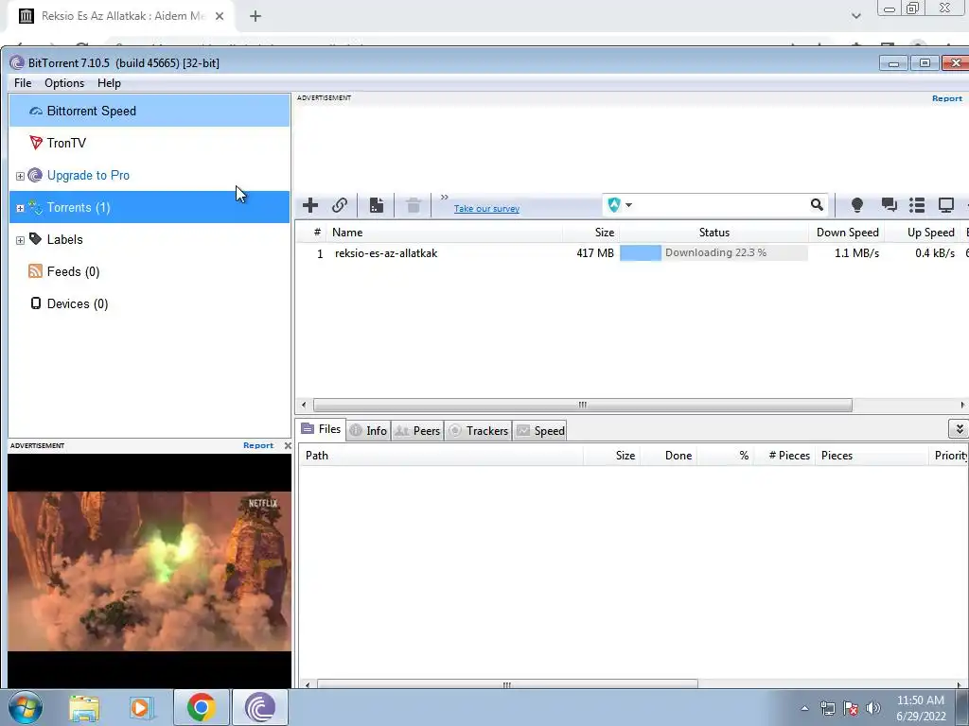Click the 1.1 MB/s down speed cell
This screenshot has height=726, width=969.
pyautogui.click(x=856, y=253)
